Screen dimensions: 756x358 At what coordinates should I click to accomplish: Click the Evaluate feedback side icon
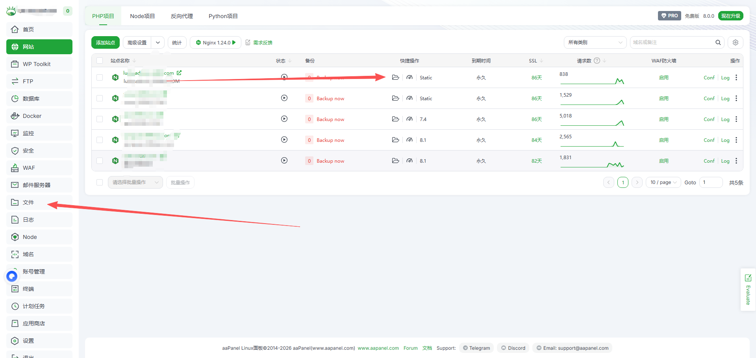tap(748, 289)
